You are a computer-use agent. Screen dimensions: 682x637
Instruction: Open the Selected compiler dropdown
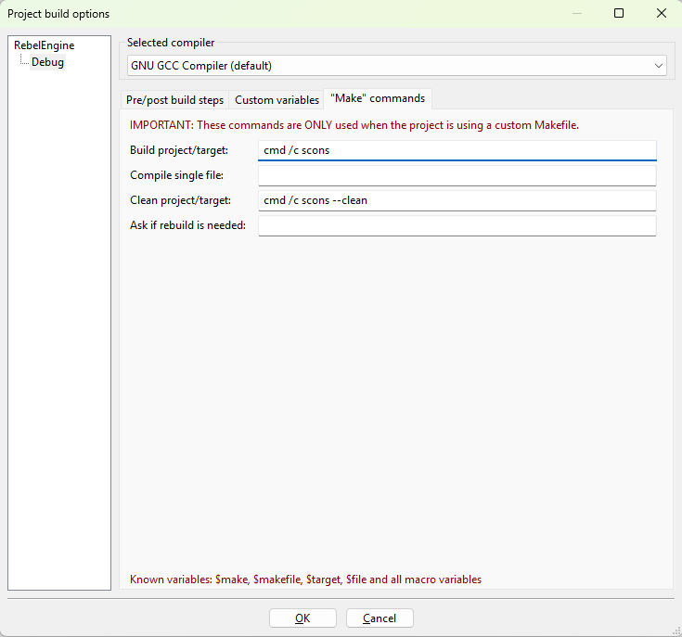point(397,66)
